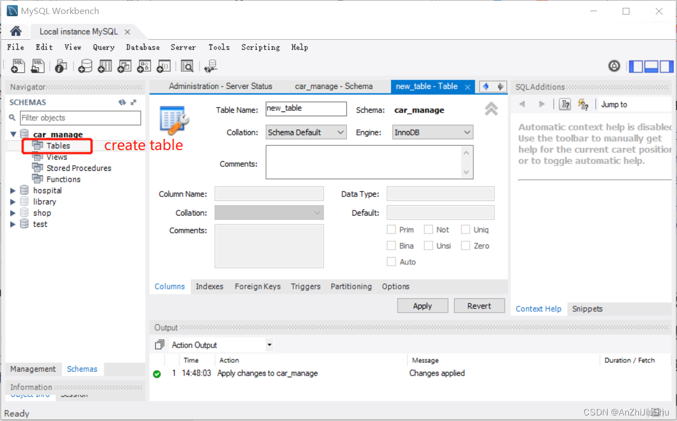Open the table Collation Schema Default dropdown
The width and height of the screenshot is (677, 421).
coord(306,133)
